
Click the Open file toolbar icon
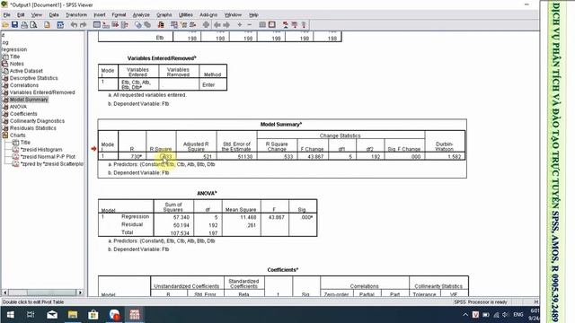[x=5, y=25]
